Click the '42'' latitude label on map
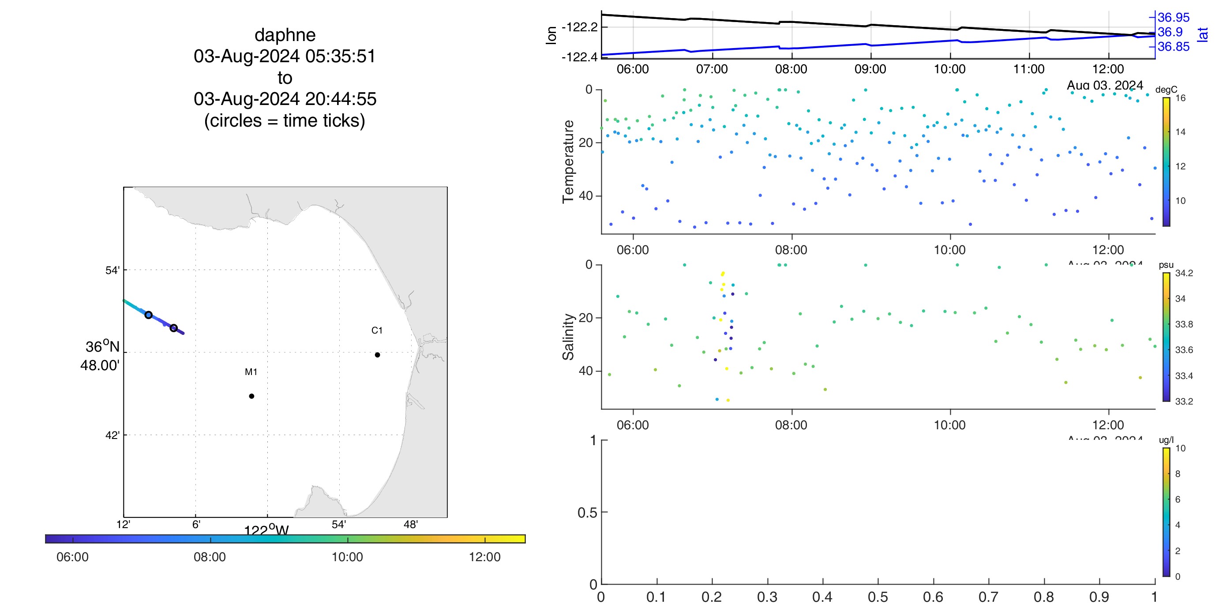Viewport: 1230px width, 615px height. [x=112, y=435]
